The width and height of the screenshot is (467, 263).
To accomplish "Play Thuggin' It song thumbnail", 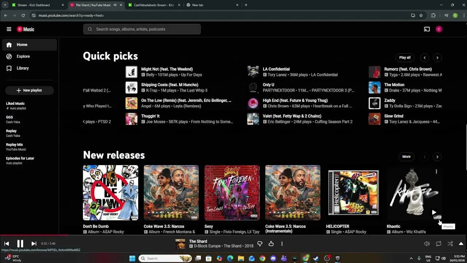I will (131, 119).
